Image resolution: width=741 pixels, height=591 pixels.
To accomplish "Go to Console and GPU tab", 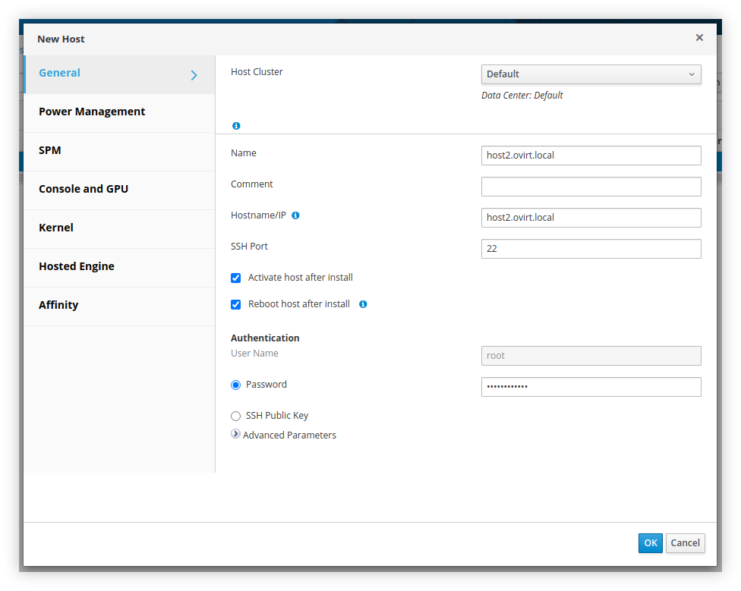I will click(x=84, y=189).
